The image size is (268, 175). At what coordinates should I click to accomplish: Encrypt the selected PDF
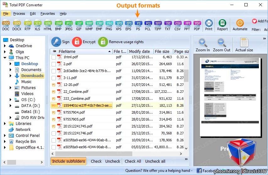click(84, 42)
